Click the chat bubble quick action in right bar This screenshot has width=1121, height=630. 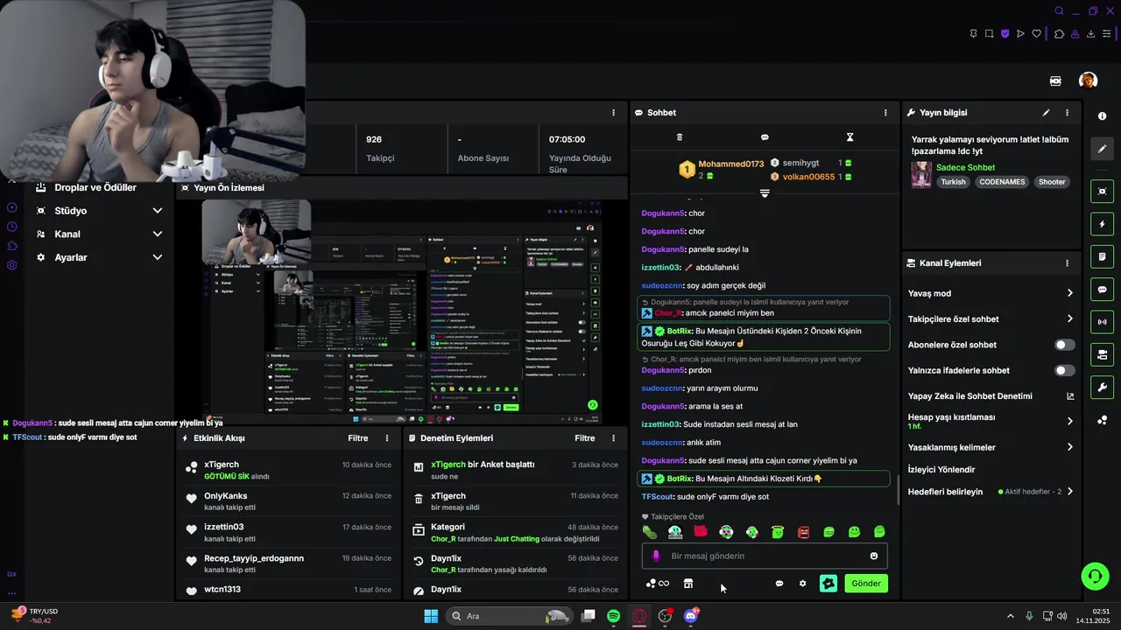(1102, 290)
